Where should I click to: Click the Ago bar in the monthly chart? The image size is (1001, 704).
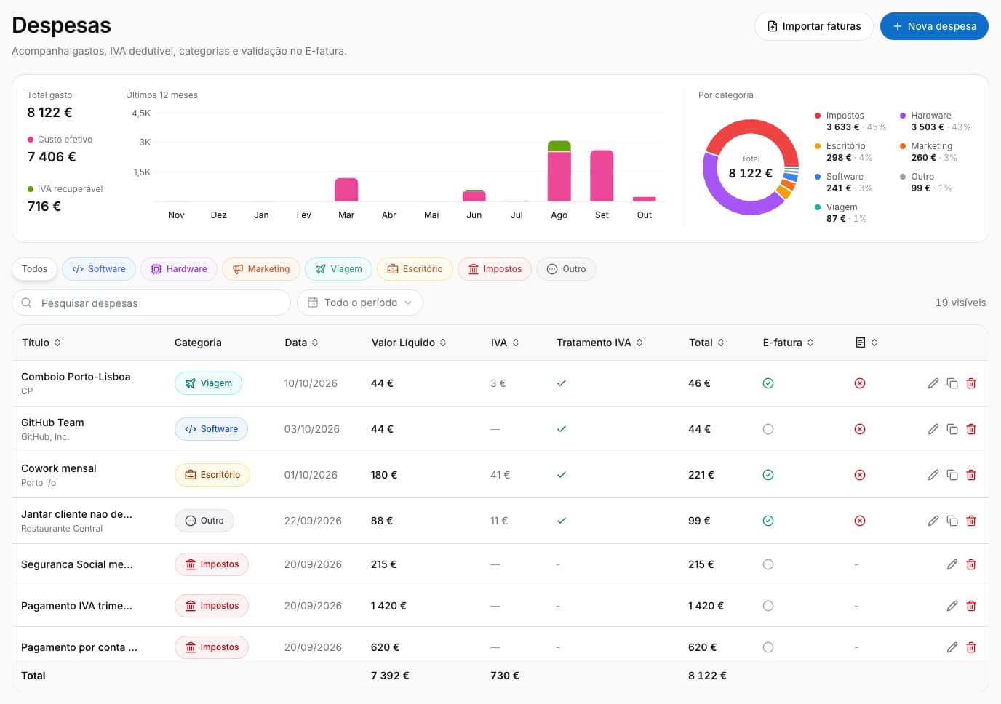[x=559, y=171]
